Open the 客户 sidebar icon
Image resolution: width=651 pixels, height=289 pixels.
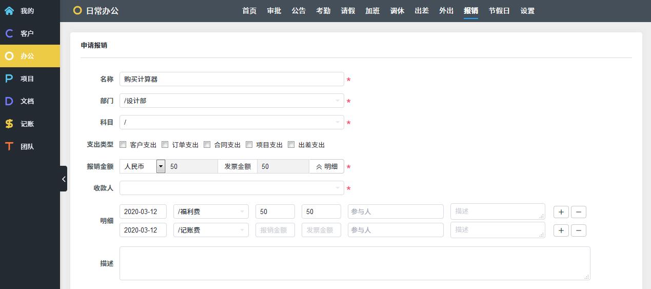click(9, 33)
